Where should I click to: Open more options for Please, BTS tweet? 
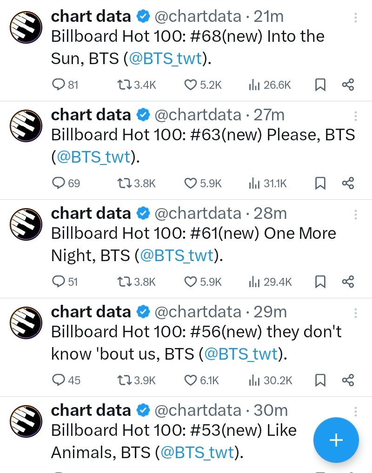[356, 116]
